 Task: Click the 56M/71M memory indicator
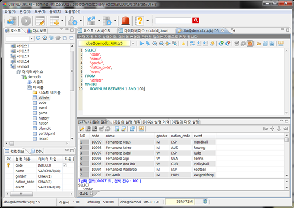click(180, 201)
